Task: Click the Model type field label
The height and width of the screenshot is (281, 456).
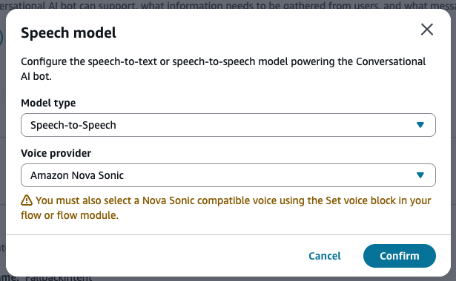Action: pos(48,103)
